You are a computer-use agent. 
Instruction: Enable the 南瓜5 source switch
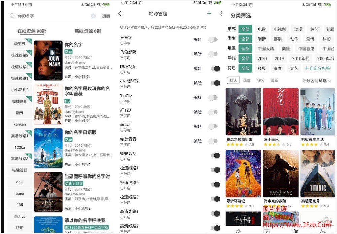(213, 127)
